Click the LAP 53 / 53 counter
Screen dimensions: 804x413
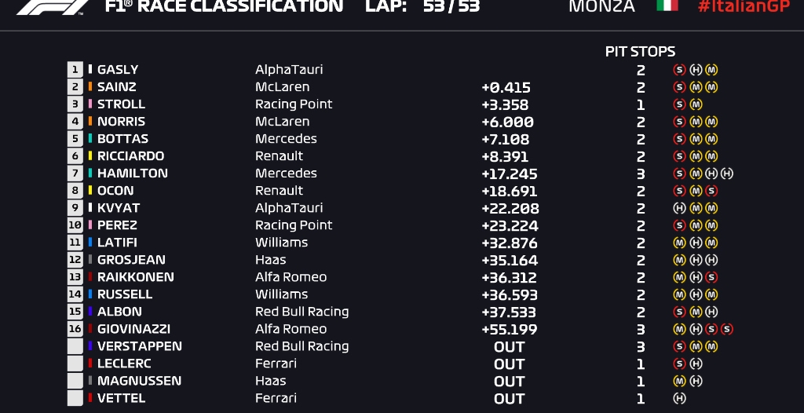[x=422, y=6]
